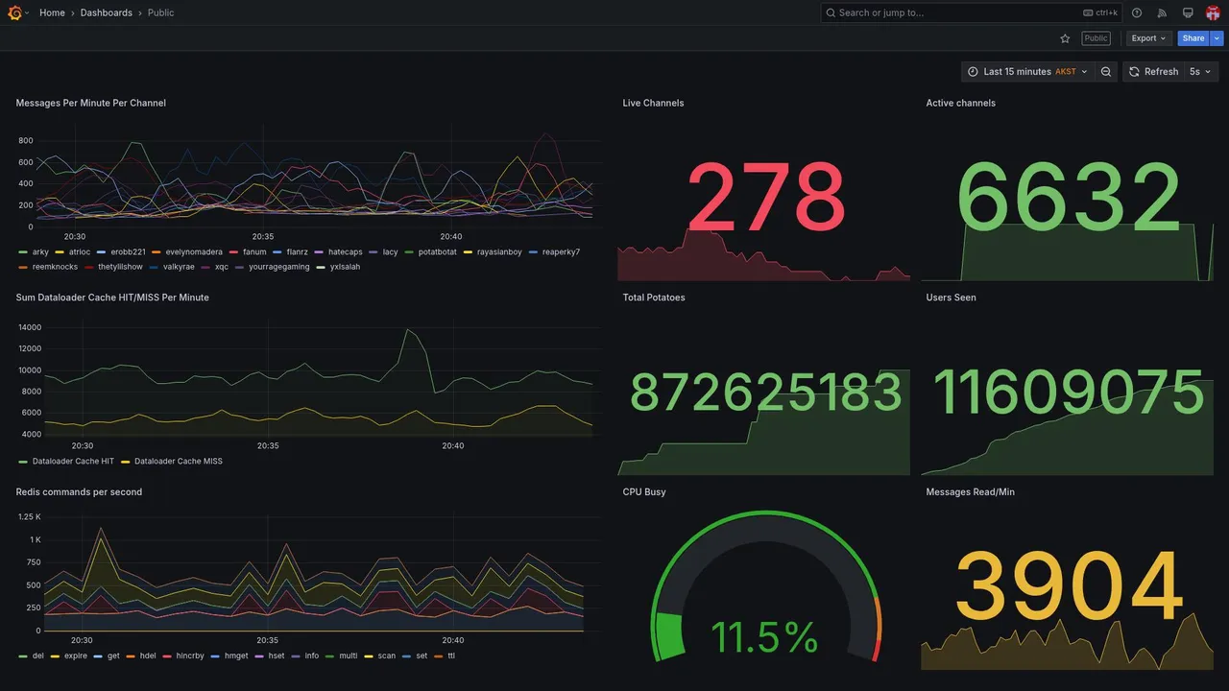Click arky legend green color swatch
1229x691 pixels.
(x=23, y=252)
